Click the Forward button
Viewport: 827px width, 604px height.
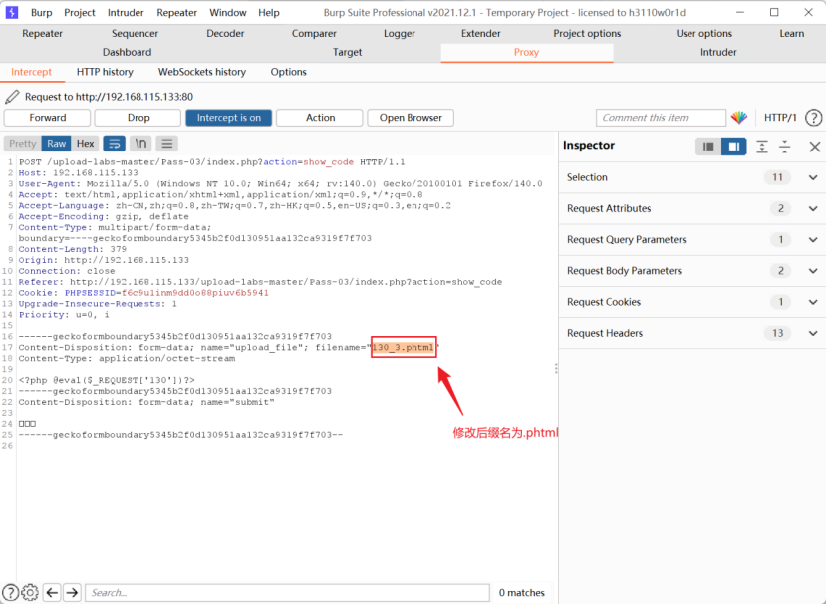(x=48, y=118)
